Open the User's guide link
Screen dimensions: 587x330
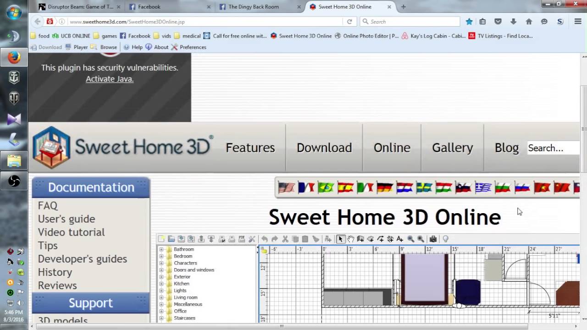click(66, 219)
